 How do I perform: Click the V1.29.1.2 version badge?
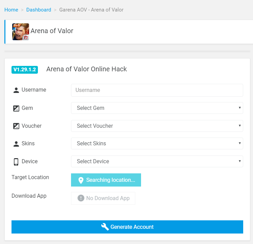pyautogui.click(x=25, y=70)
